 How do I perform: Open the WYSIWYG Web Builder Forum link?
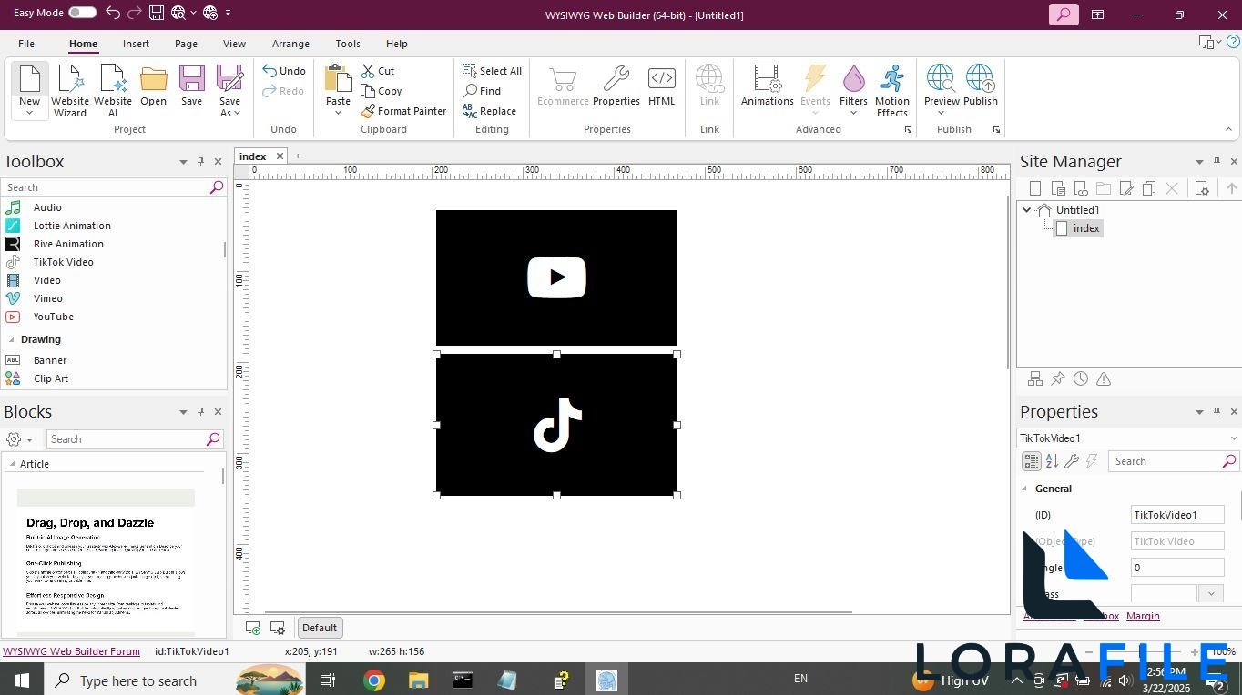coord(71,651)
